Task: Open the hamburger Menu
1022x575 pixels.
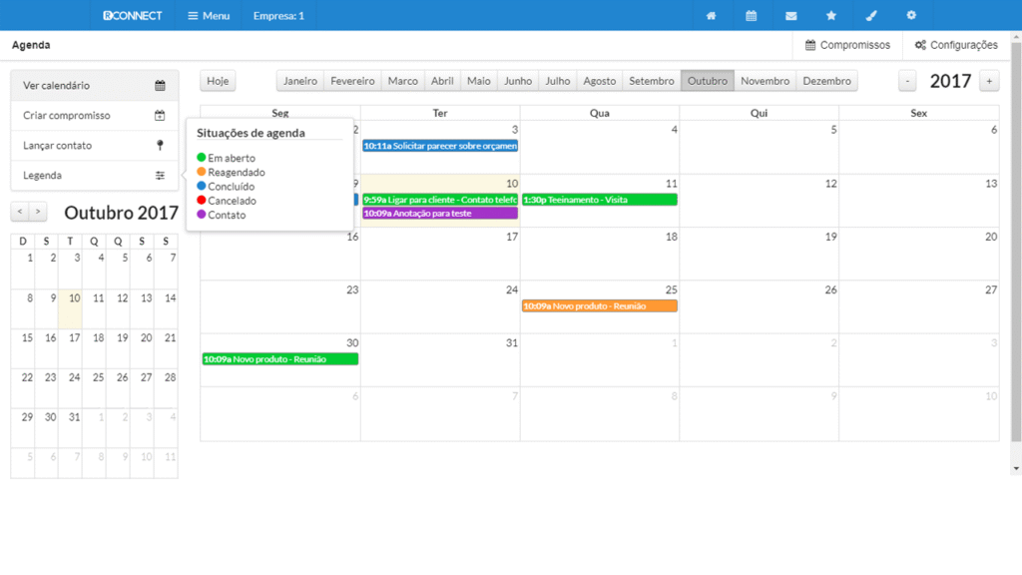Action: (209, 16)
